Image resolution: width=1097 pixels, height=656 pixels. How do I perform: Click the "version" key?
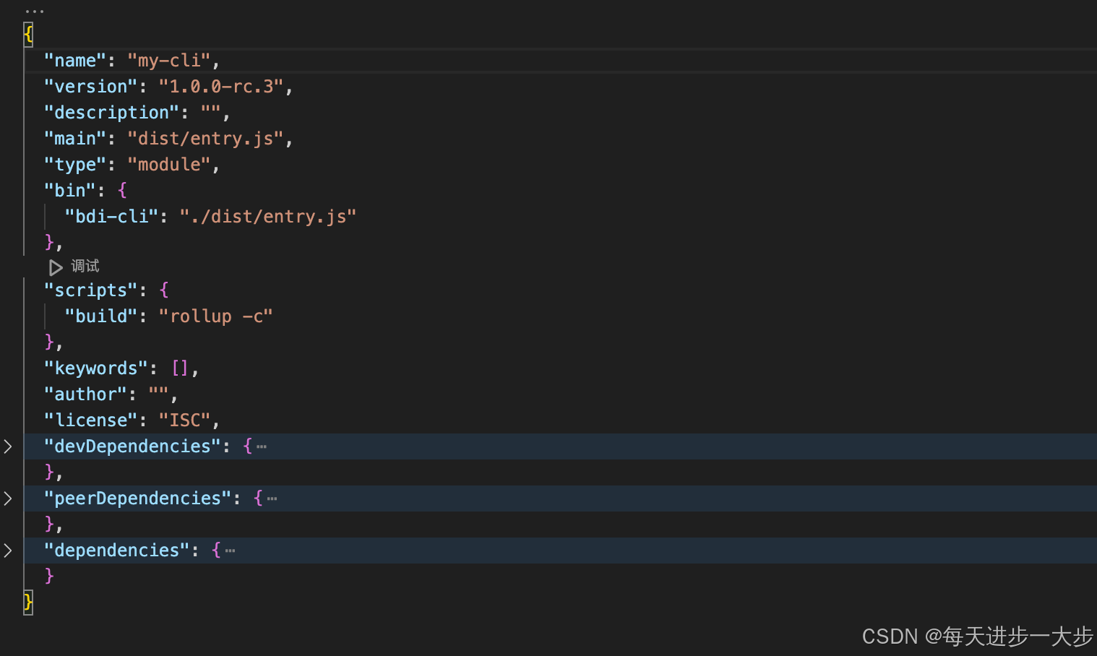[x=90, y=87]
